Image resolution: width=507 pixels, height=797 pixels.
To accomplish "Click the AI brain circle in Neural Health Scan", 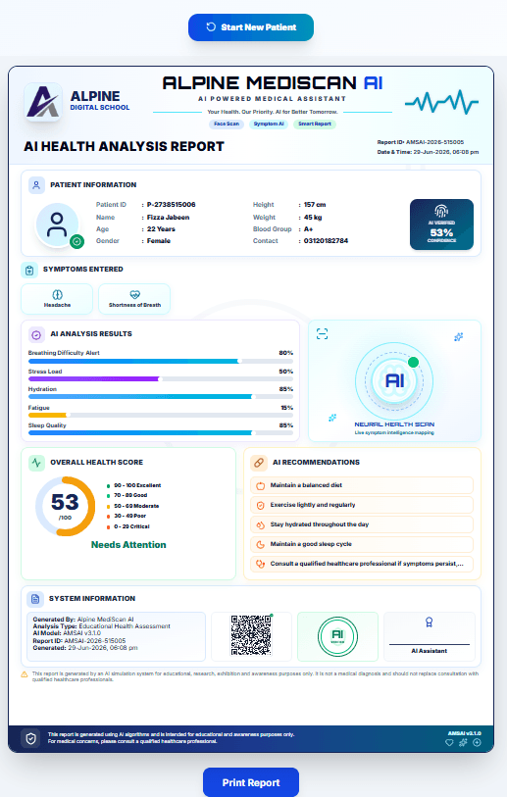I will [x=394, y=380].
